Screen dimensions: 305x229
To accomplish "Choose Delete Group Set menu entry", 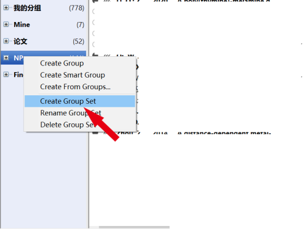I will click(68, 125).
